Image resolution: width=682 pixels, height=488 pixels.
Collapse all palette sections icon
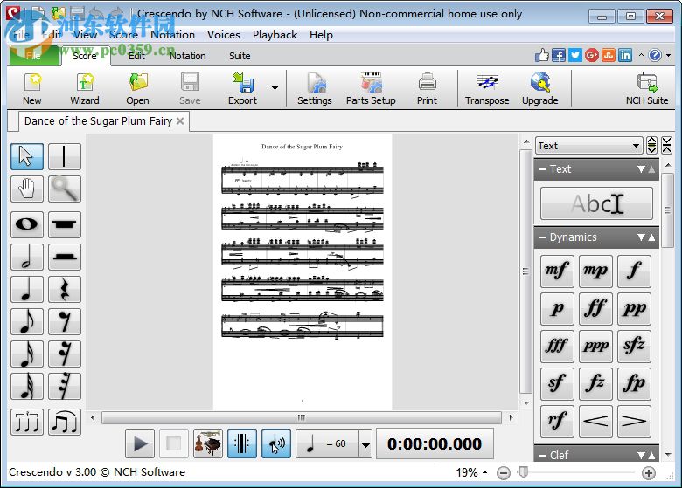click(x=667, y=145)
